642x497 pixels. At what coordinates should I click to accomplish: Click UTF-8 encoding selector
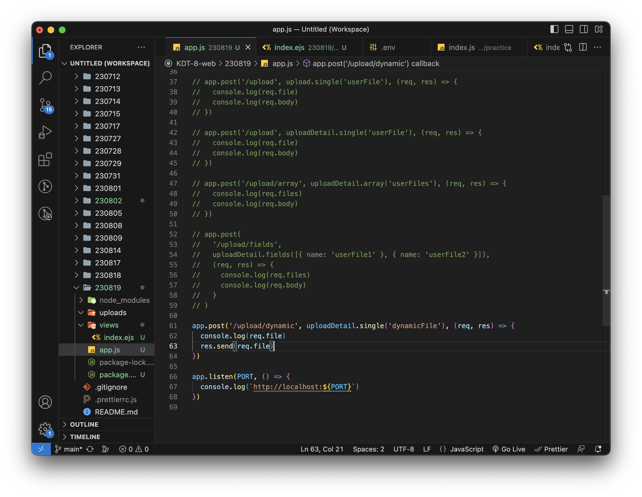404,449
